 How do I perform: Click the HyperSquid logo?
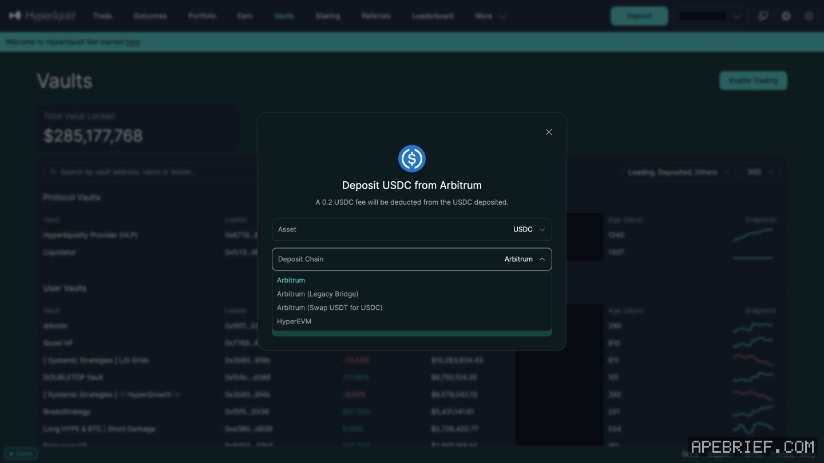point(42,16)
